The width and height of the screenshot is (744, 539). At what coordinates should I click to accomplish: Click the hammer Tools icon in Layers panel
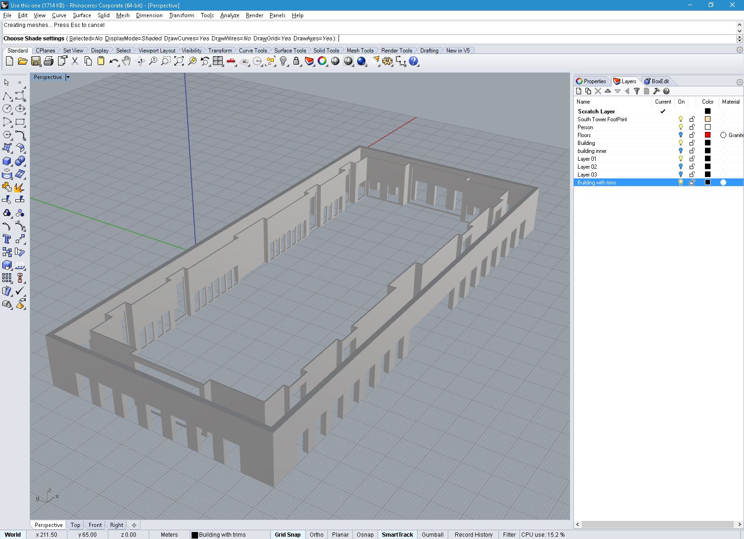tap(657, 91)
